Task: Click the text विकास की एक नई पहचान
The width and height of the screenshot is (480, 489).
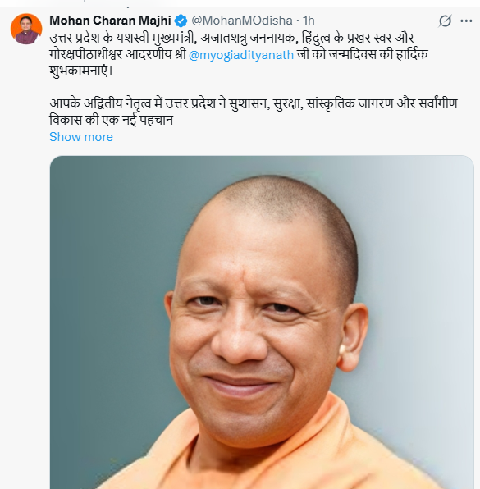Action: tap(111, 120)
